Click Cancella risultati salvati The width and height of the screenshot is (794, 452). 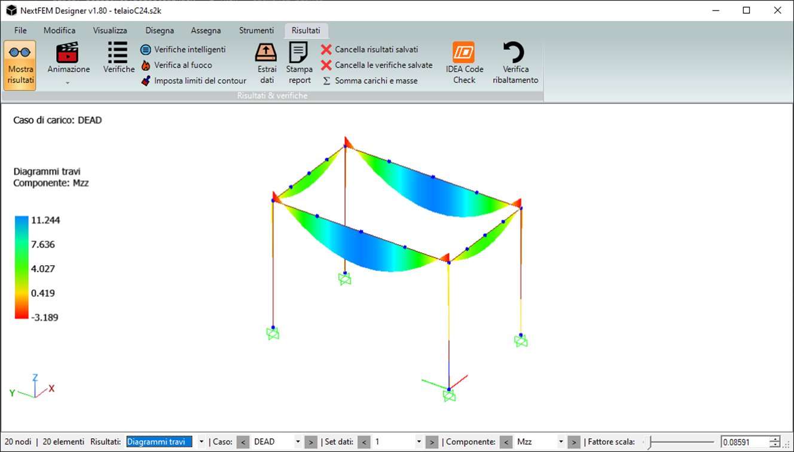point(375,50)
